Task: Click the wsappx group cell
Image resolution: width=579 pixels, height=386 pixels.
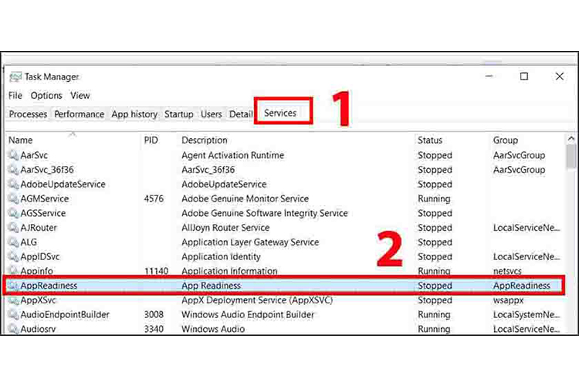Action: click(x=508, y=300)
